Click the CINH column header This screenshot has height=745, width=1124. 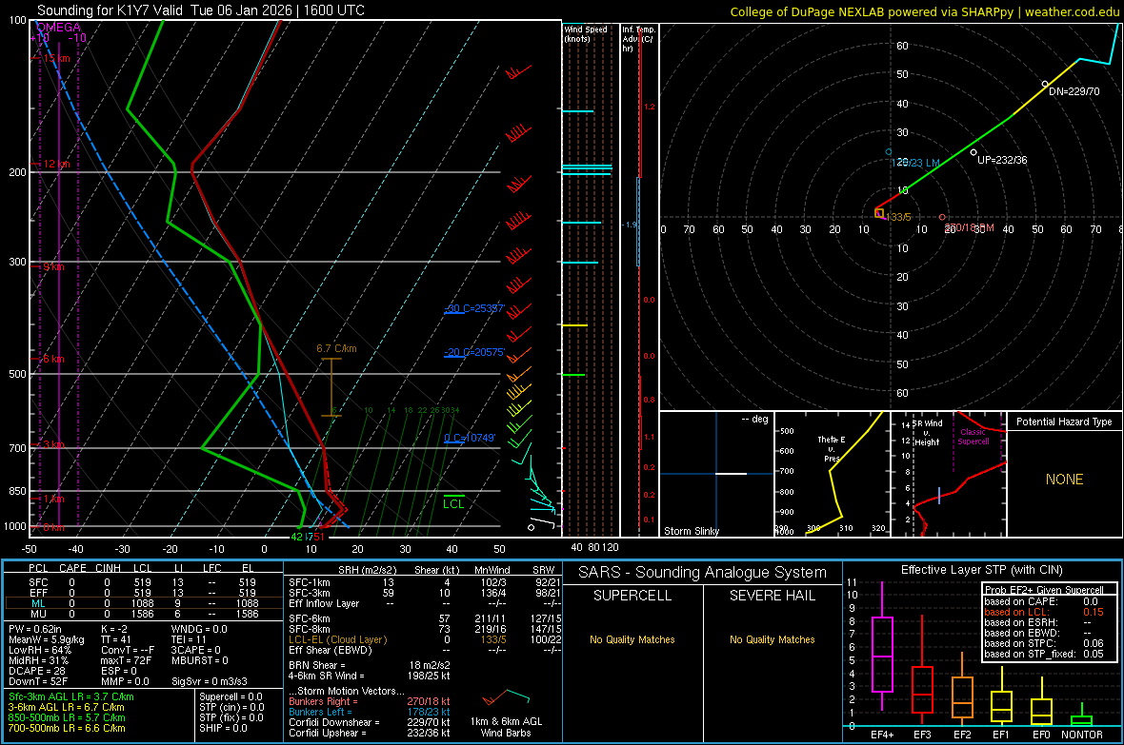pyautogui.click(x=109, y=568)
